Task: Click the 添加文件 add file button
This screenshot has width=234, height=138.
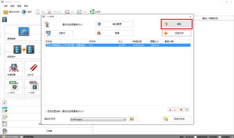Action: pos(177,33)
